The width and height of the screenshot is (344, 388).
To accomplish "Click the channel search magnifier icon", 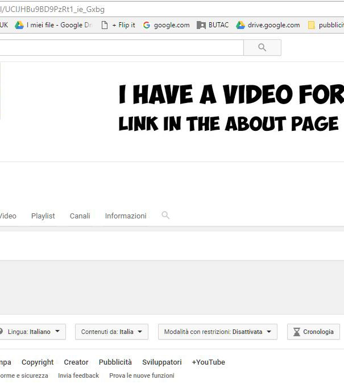I will (x=165, y=216).
